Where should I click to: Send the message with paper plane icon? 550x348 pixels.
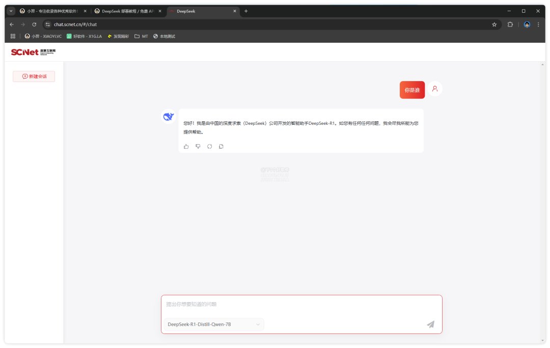[x=430, y=325]
